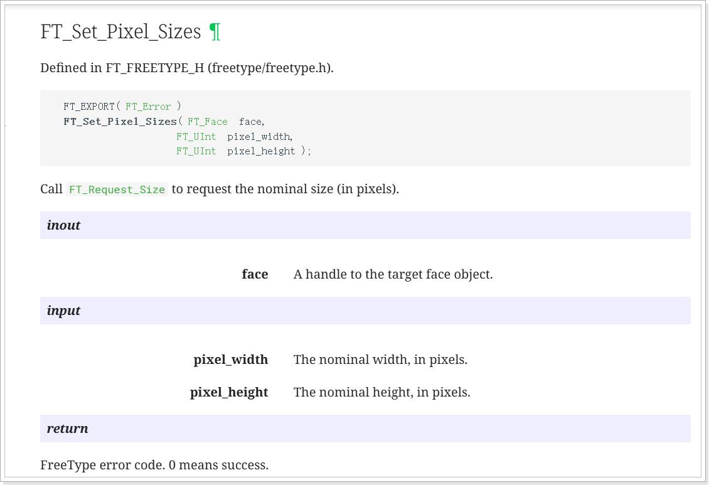Click the 'The nominal width, in pixels' description
The height and width of the screenshot is (485, 709).
tap(380, 360)
